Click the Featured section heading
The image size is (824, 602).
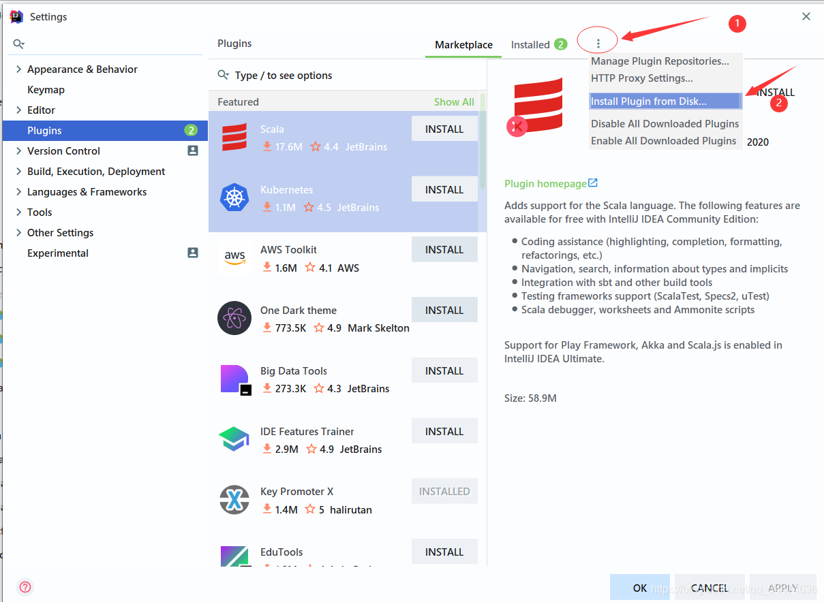click(238, 101)
